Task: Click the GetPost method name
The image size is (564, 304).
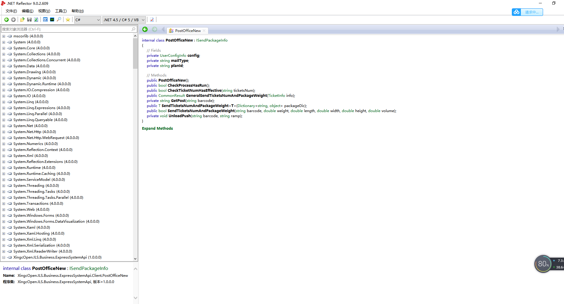Action: [x=178, y=101]
